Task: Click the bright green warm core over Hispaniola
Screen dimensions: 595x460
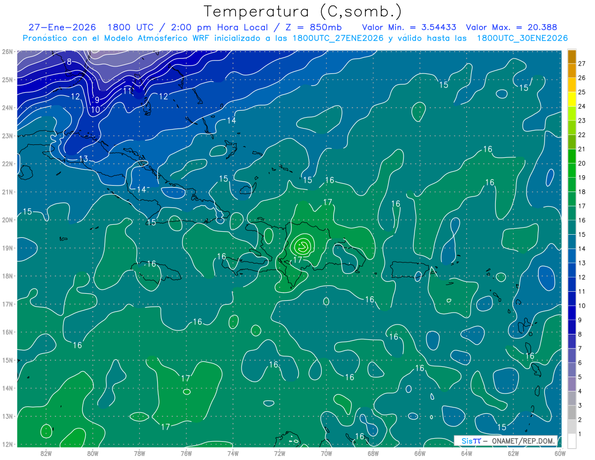Action: click(x=302, y=246)
